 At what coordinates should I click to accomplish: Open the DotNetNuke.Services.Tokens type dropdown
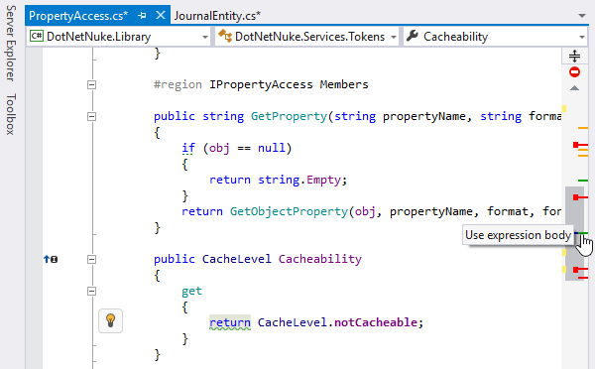coord(306,37)
